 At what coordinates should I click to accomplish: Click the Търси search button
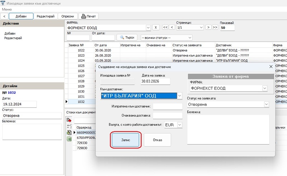tap(127, 37)
